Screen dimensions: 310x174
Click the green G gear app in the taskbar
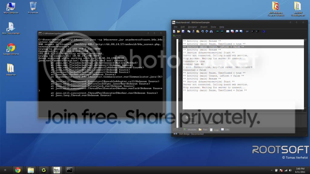pos(44,170)
